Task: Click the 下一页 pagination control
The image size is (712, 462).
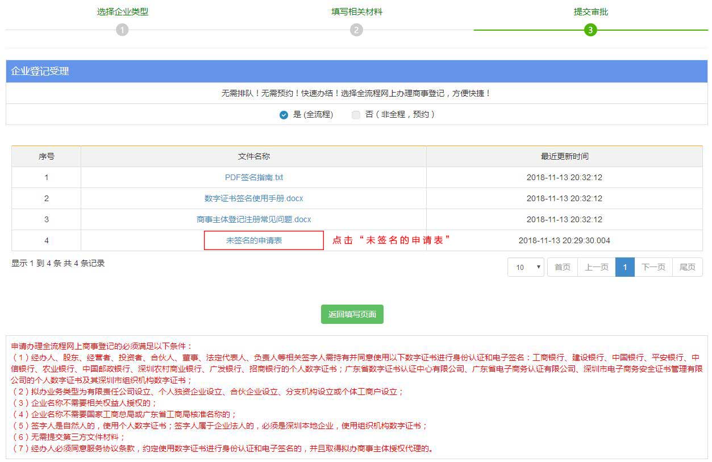Action: (653, 267)
